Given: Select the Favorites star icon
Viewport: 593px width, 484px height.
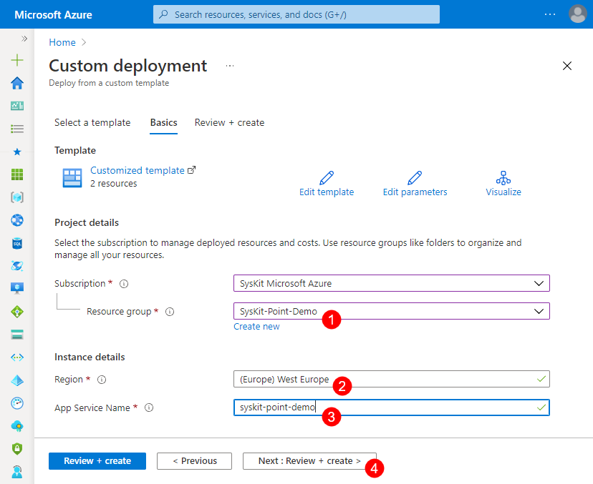Looking at the screenshot, I should [16, 151].
